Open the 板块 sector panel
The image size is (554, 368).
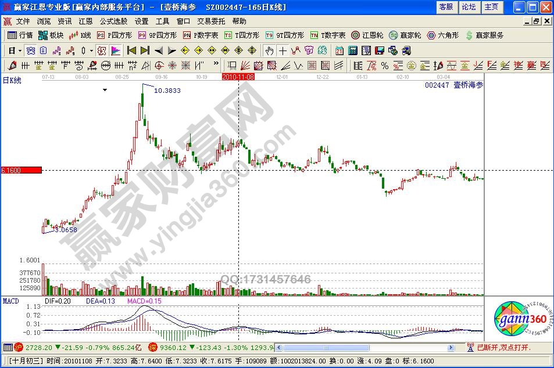coord(51,35)
